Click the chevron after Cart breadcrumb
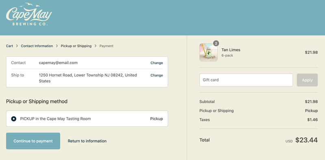Viewport: 325px width, 160px height. click(17, 46)
